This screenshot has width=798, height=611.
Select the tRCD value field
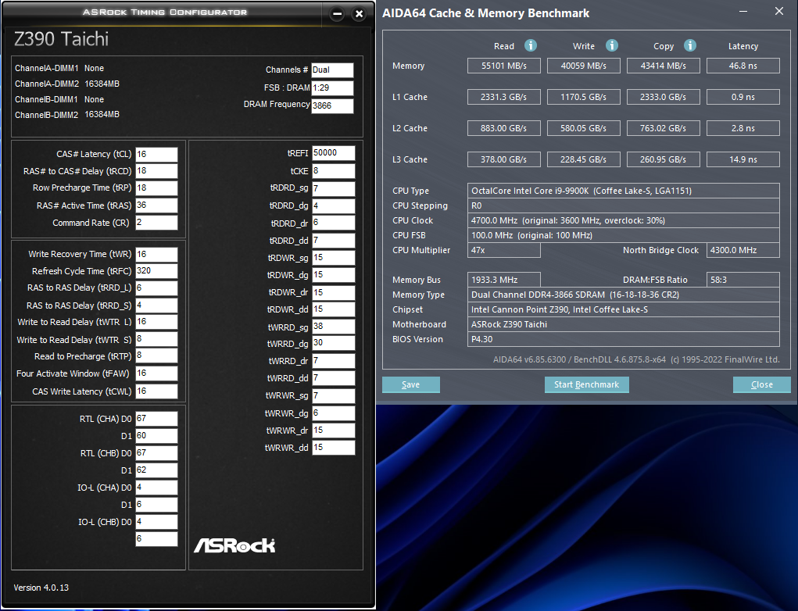click(x=156, y=171)
